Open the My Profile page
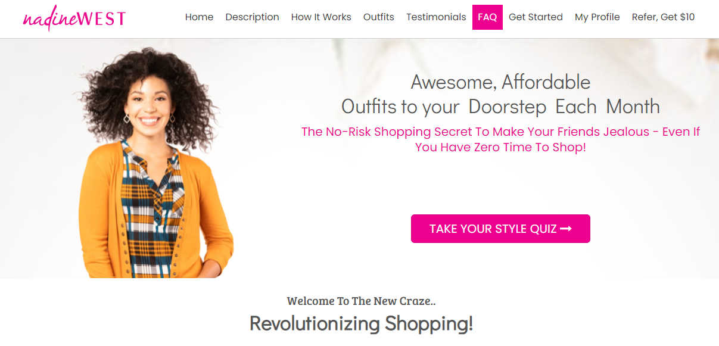 tap(597, 17)
